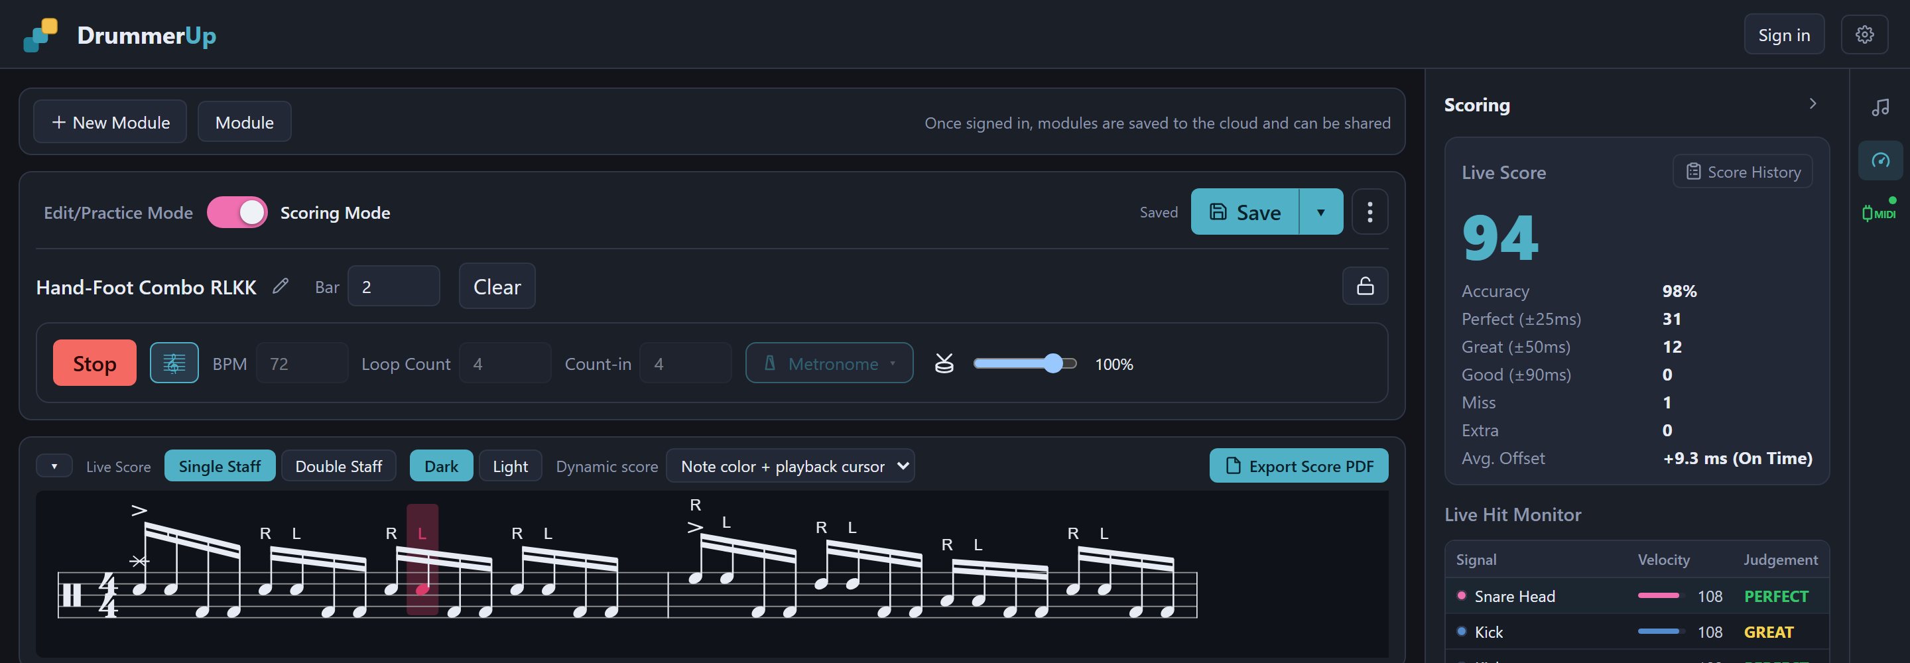Rename module with the pencil icon
This screenshot has width=1910, height=663.
tap(281, 286)
